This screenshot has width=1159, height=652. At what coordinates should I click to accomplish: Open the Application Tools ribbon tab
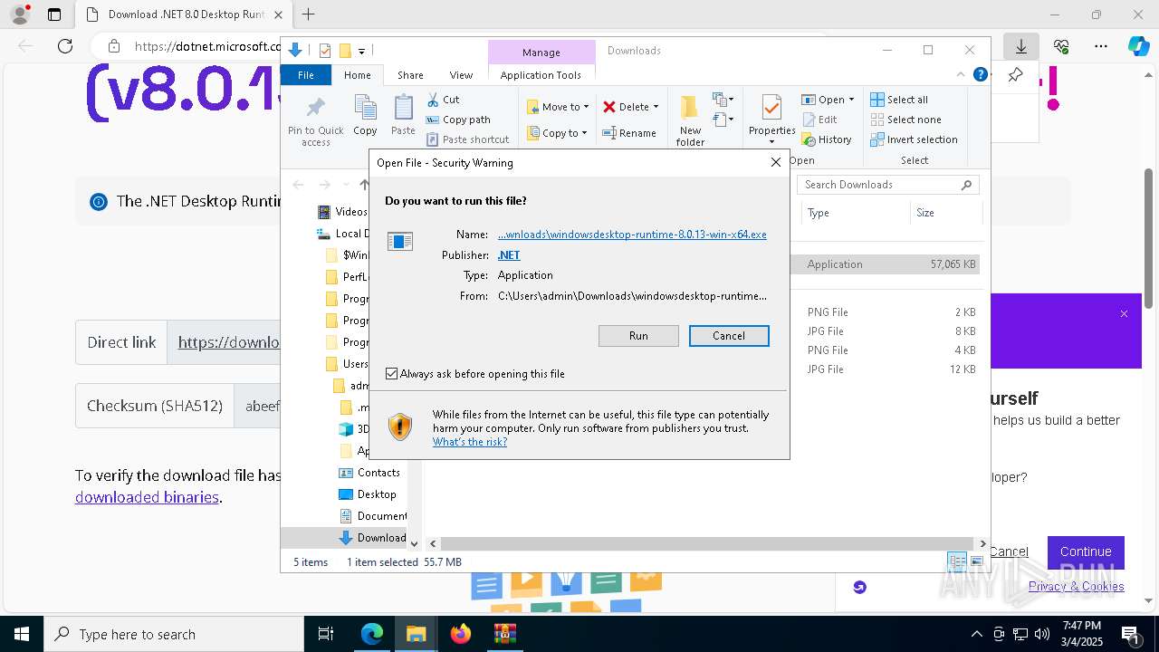coord(541,75)
